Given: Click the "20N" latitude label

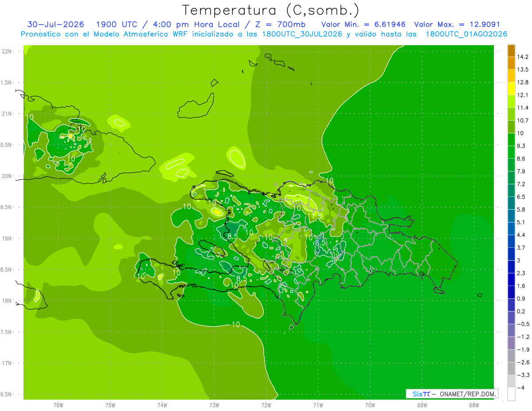Looking at the screenshot, I should (x=7, y=176).
